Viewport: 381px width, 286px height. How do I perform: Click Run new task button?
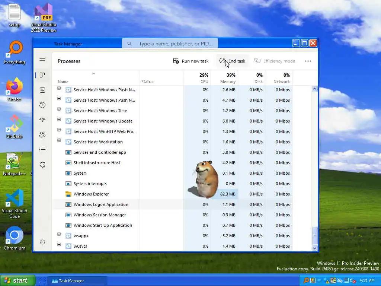pyautogui.click(x=191, y=61)
